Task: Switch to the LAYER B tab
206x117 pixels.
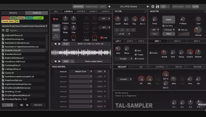Action: point(81,11)
